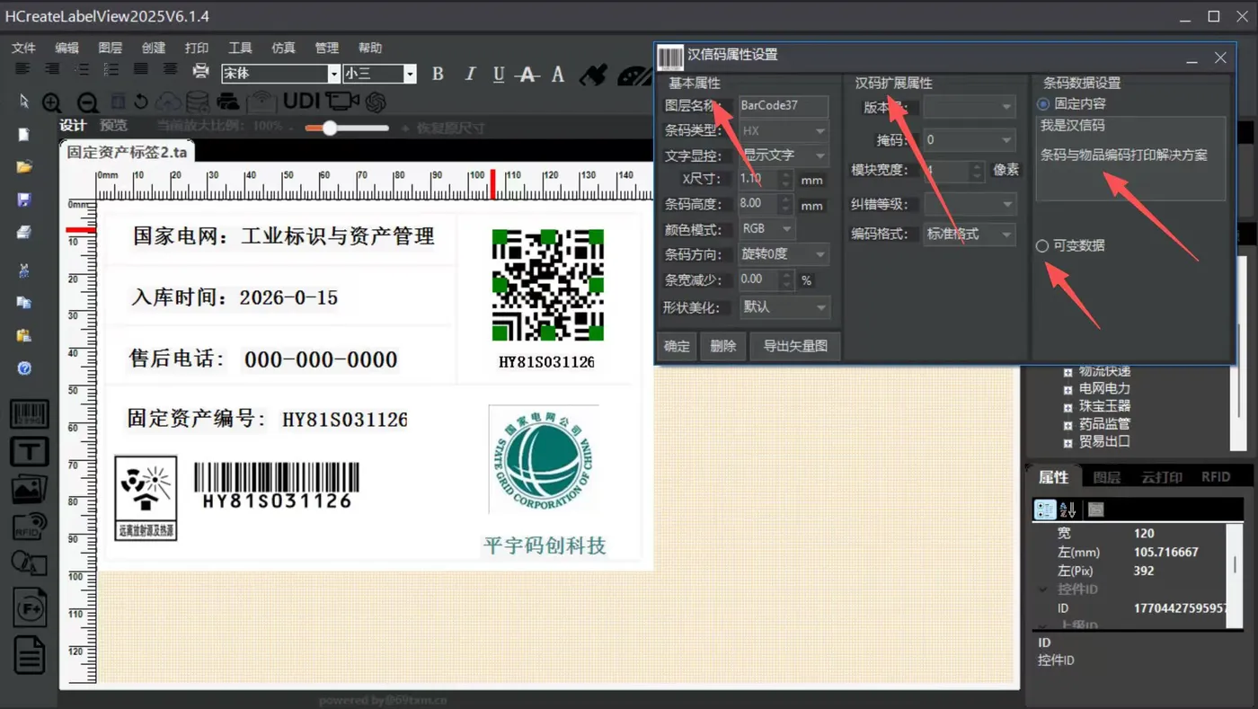Expand the 珠宝玉器 tree node
Screen dimensions: 1258x709
(1068, 407)
